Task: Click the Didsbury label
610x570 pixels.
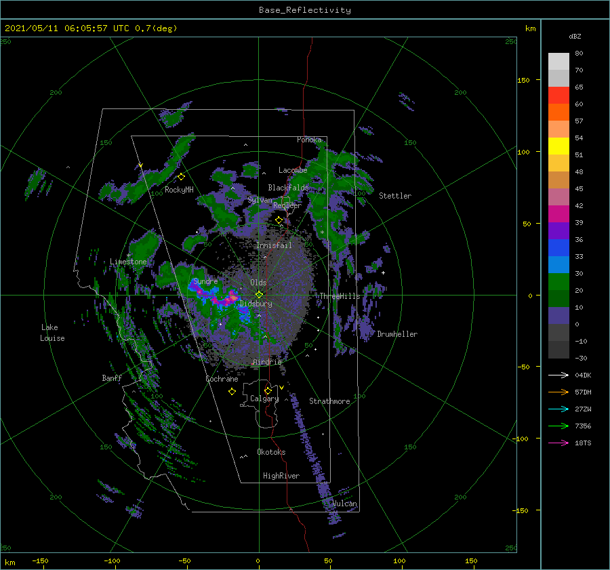Action: [x=256, y=304]
